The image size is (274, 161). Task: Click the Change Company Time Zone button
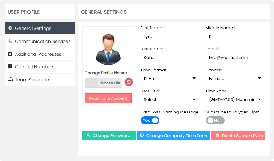click(x=174, y=135)
